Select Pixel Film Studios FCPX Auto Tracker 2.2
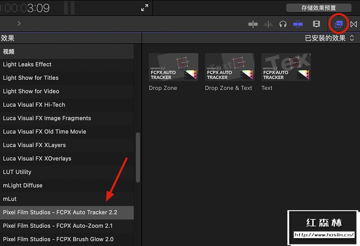Image resolution: width=360 pixels, height=246 pixels. pyautogui.click(x=67, y=213)
